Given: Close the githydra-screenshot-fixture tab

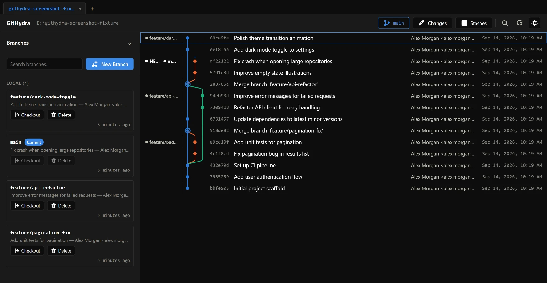Looking at the screenshot, I should [x=80, y=9].
